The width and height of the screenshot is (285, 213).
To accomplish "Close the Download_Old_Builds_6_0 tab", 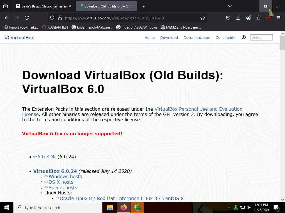I will pyautogui.click(x=132, y=6).
